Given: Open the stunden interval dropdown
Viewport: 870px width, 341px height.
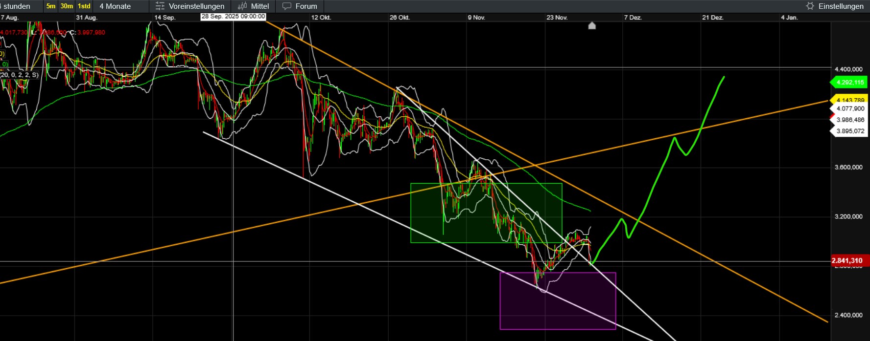Looking at the screenshot, I should point(17,6).
